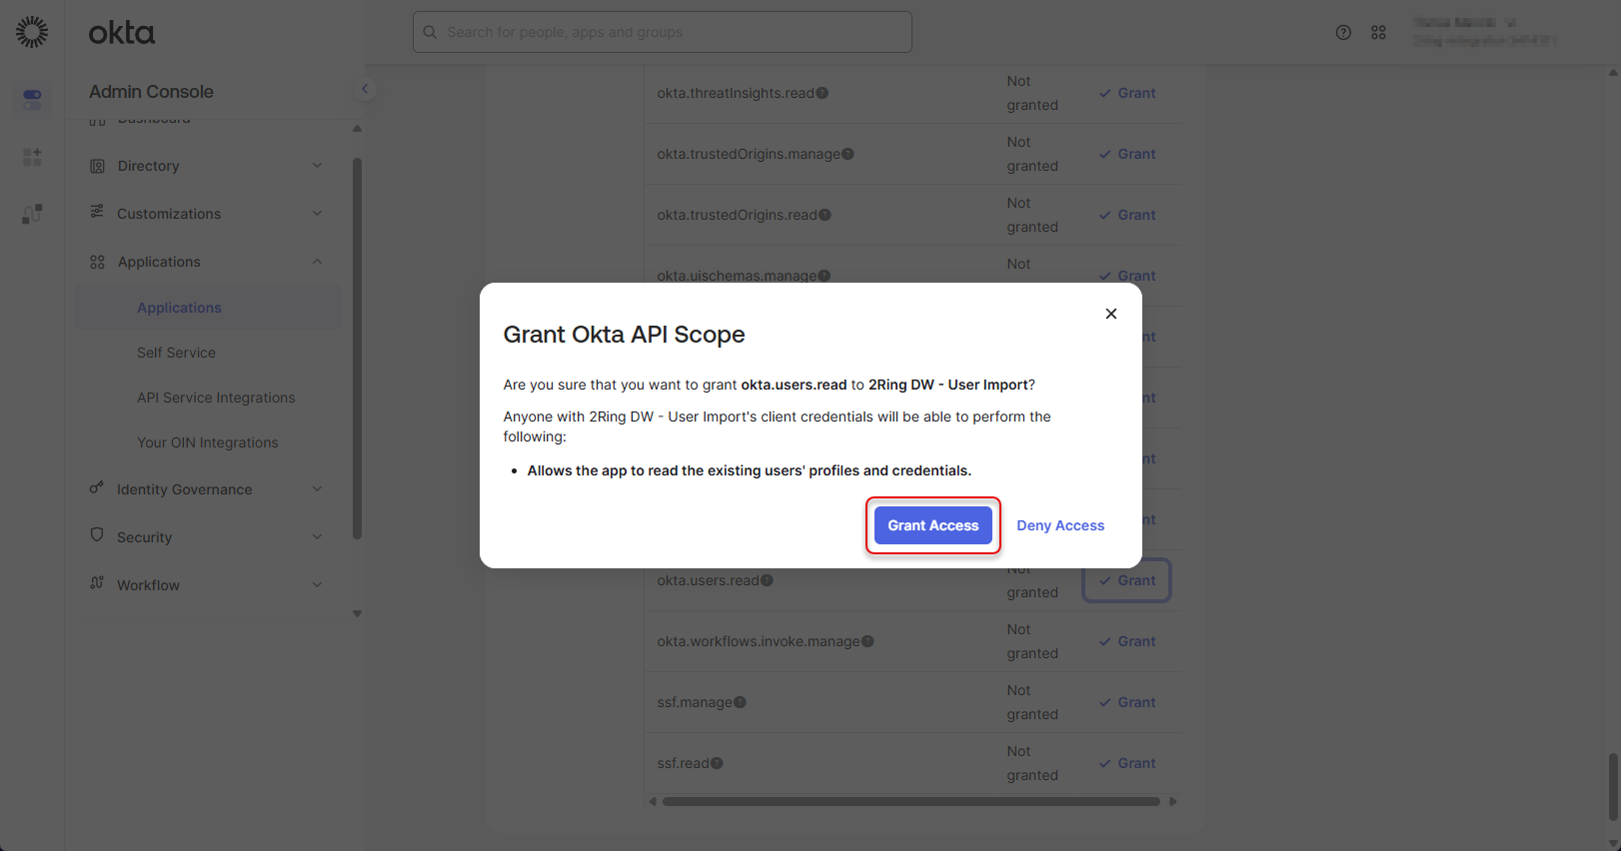This screenshot has width=1621, height=851.
Task: Click the Okta spinner logo icon
Action: click(x=31, y=31)
